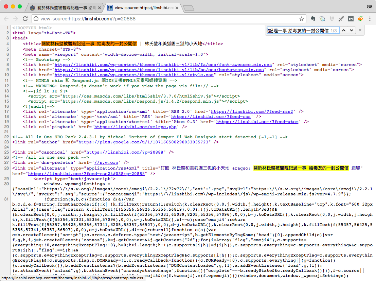This screenshot has width=376, height=281.
Task: Open the bootstrap.min.css stylesheet link
Action: [x=159, y=70]
